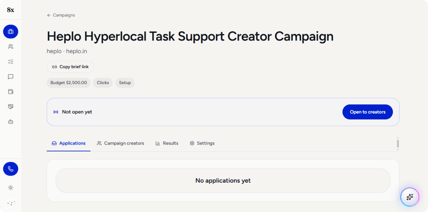Switch to Campaign creators tab
This screenshot has height=212, width=428.
120,143
